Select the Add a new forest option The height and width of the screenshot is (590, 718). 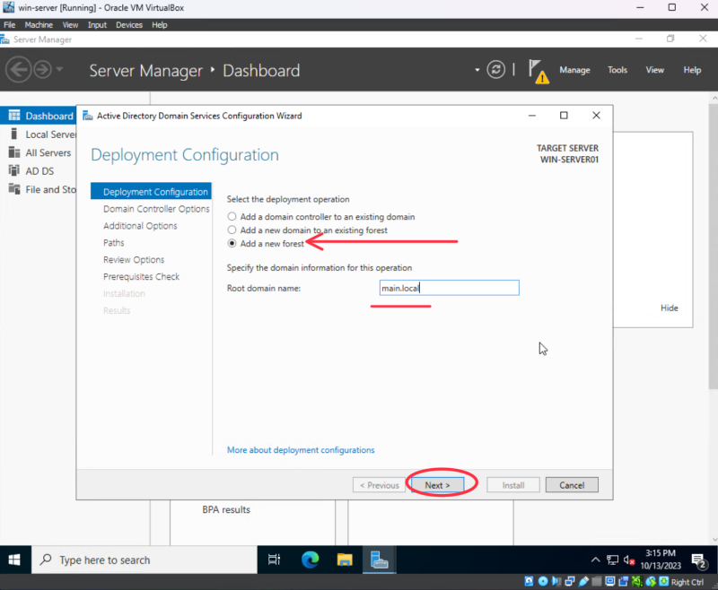pyautogui.click(x=232, y=242)
